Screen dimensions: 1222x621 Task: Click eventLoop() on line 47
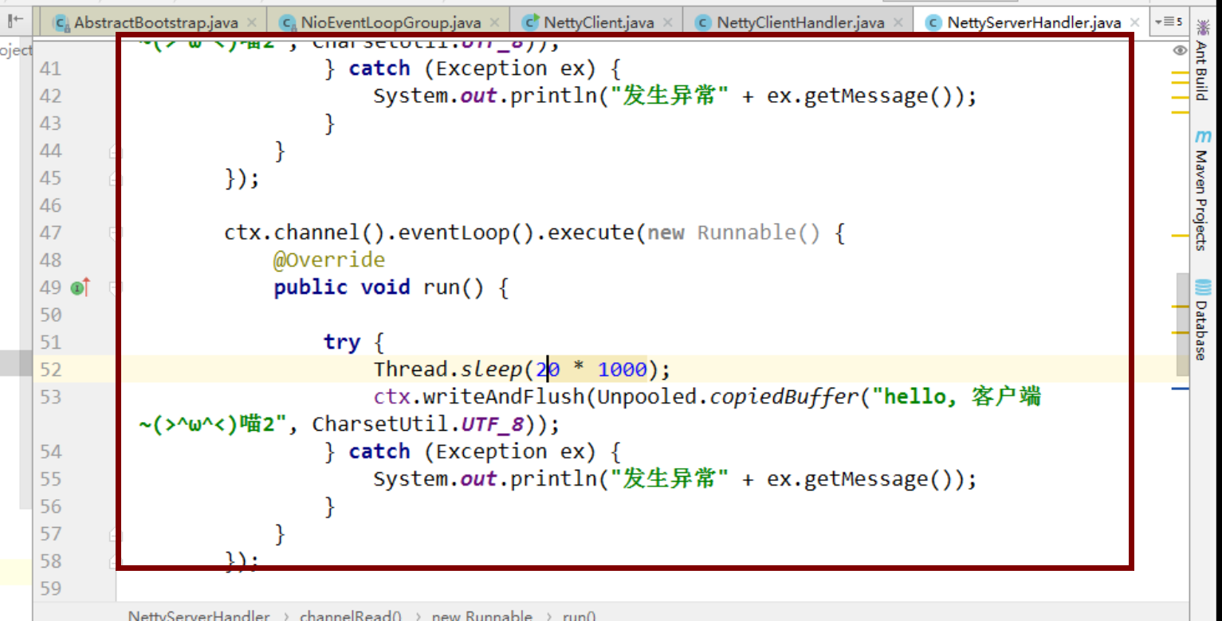coord(466,233)
